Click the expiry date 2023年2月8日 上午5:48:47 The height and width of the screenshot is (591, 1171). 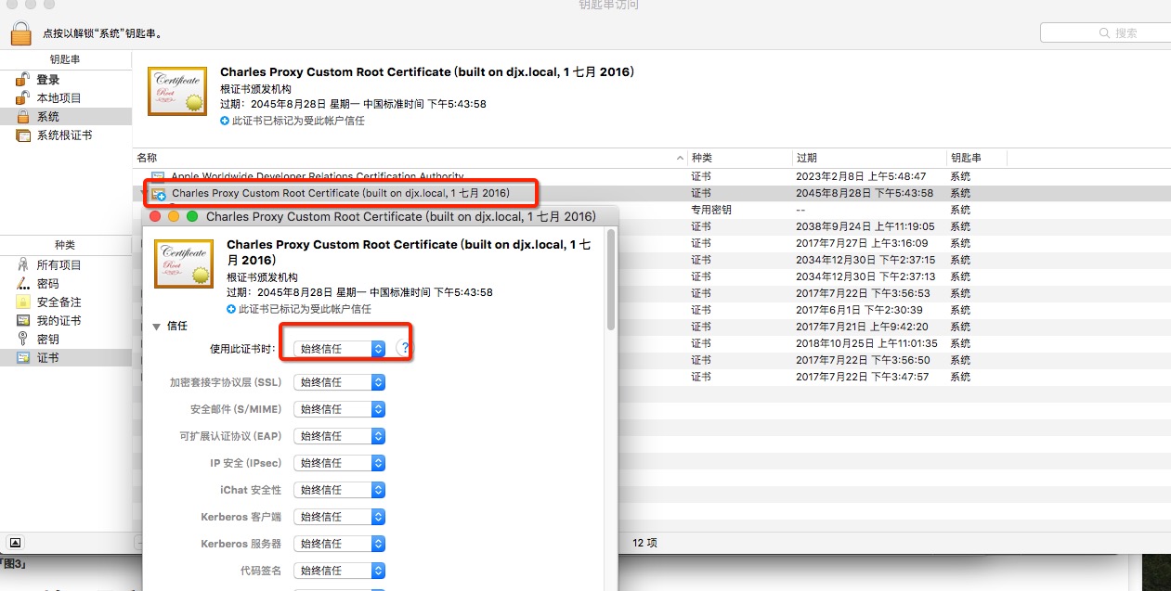[x=861, y=176]
